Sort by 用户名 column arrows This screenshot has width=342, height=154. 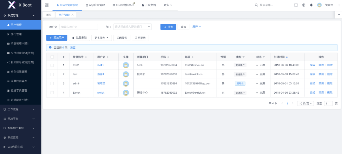pyautogui.click(x=108, y=57)
